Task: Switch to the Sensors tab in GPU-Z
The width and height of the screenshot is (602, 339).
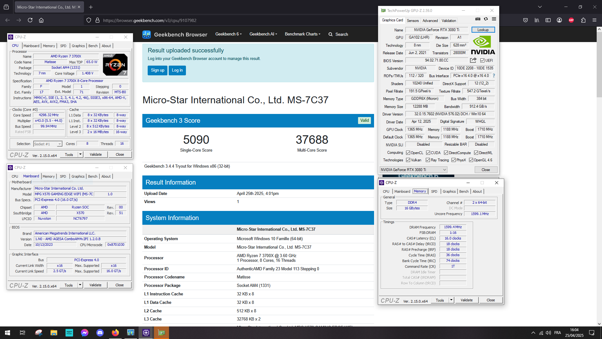Action: pyautogui.click(x=413, y=21)
